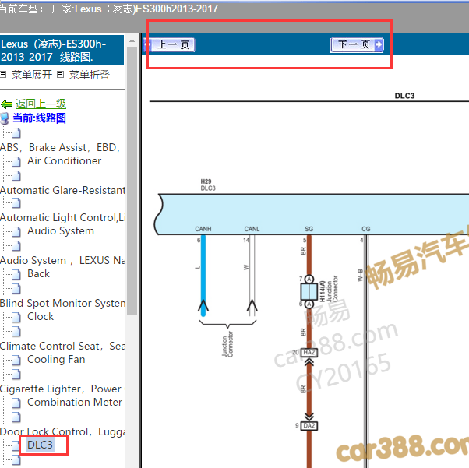469x468 pixels.
Task: Click sidebar scrollbar up arrow
Action: click(132, 40)
